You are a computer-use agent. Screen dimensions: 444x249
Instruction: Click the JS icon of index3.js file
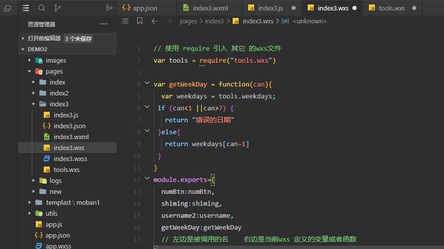pyautogui.click(x=47, y=115)
